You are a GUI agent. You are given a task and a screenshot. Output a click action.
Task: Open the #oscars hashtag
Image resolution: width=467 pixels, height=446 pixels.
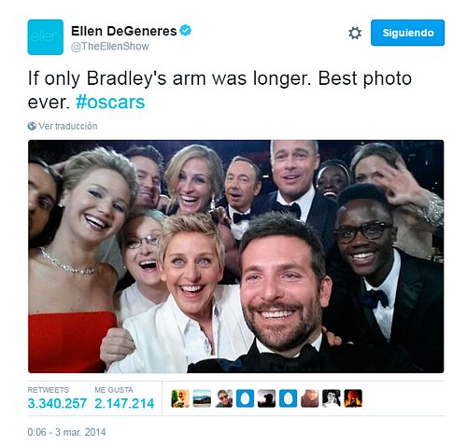[x=110, y=102]
